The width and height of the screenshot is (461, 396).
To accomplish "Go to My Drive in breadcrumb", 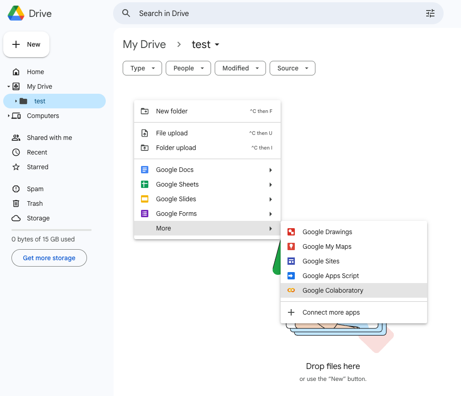I will pos(144,44).
